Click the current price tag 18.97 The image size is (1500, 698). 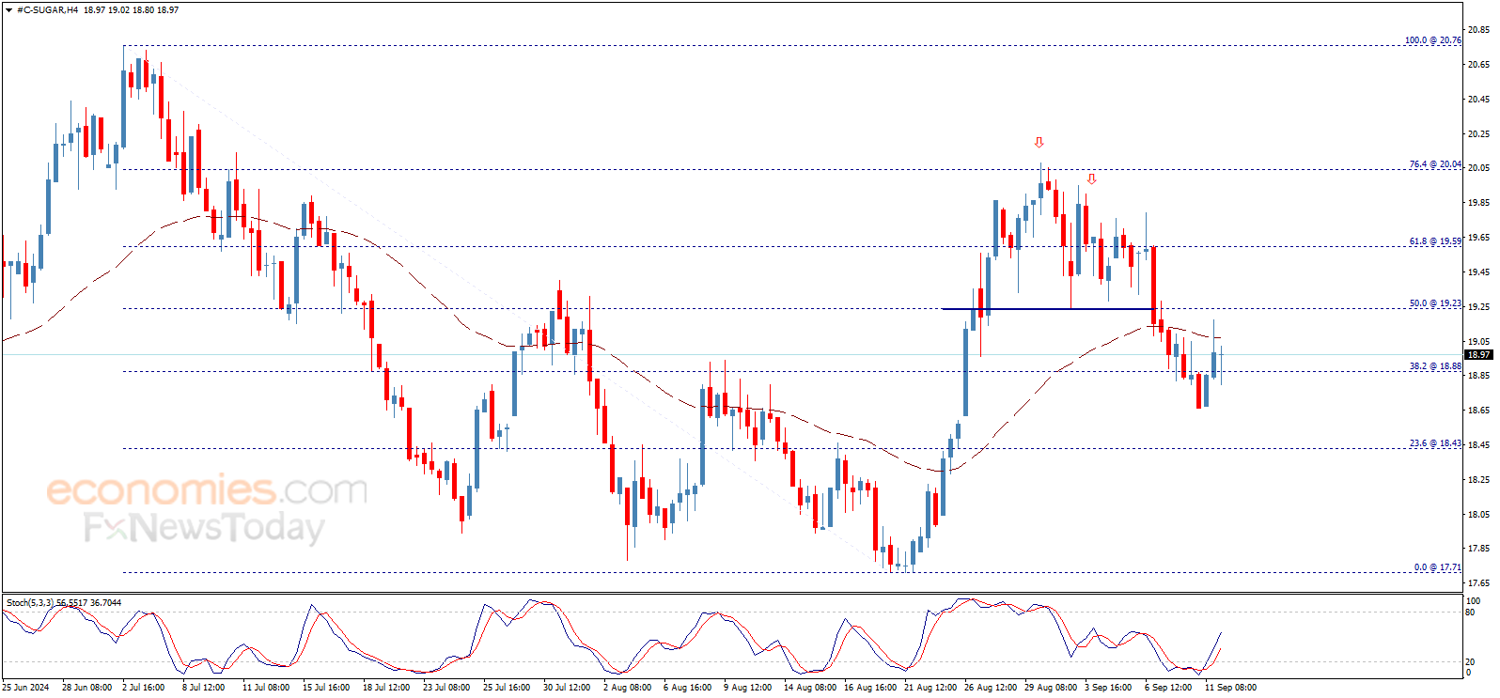1478,355
